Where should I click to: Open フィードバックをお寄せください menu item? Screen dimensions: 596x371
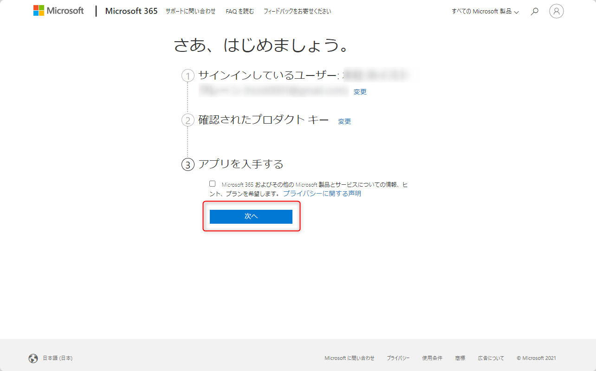point(298,11)
